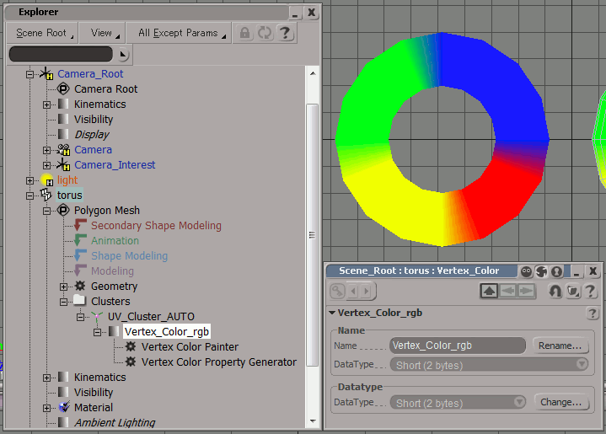The width and height of the screenshot is (606, 434).
Task: Open the Scene Root scope menu
Action: click(45, 33)
